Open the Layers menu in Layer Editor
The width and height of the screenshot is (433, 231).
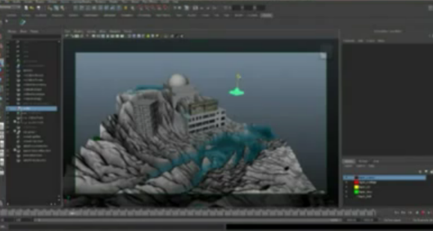pyautogui.click(x=348, y=166)
